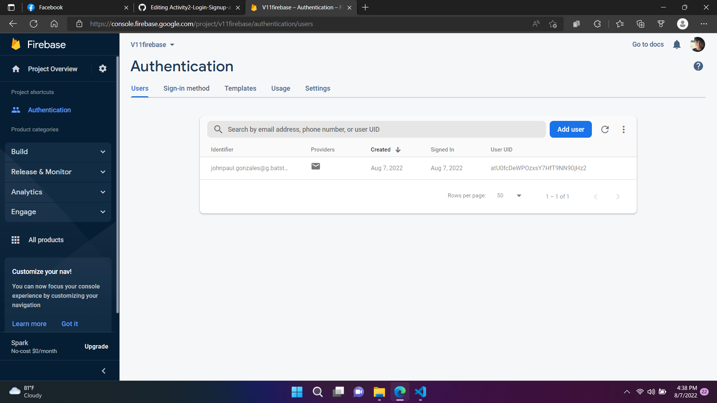Viewport: 717px width, 403px height.
Task: Open the Firebase home logo
Action: [39, 44]
